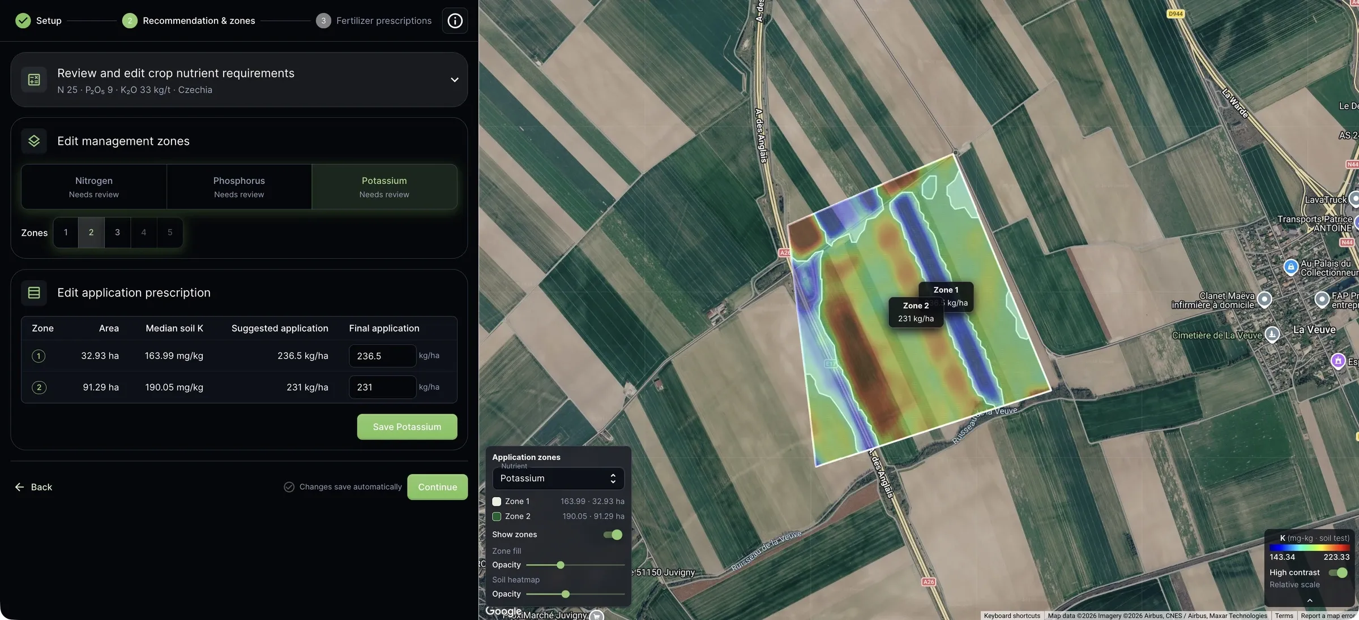
Task: Toggle Zone 2 legend checkbox
Action: (x=497, y=516)
